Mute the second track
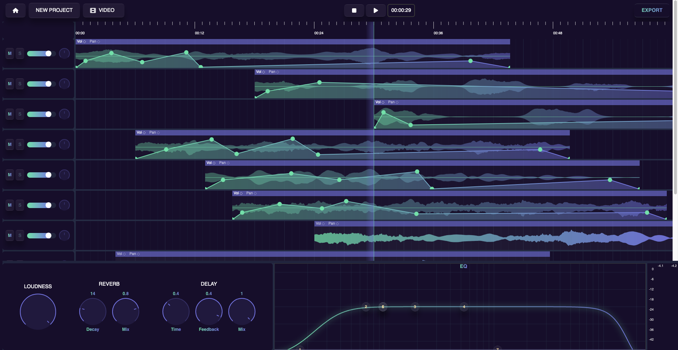Screen dimensions: 678x350 pos(10,84)
